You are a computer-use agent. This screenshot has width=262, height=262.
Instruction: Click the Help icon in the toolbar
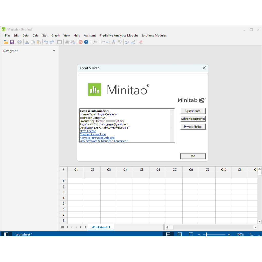click(x=86, y=42)
